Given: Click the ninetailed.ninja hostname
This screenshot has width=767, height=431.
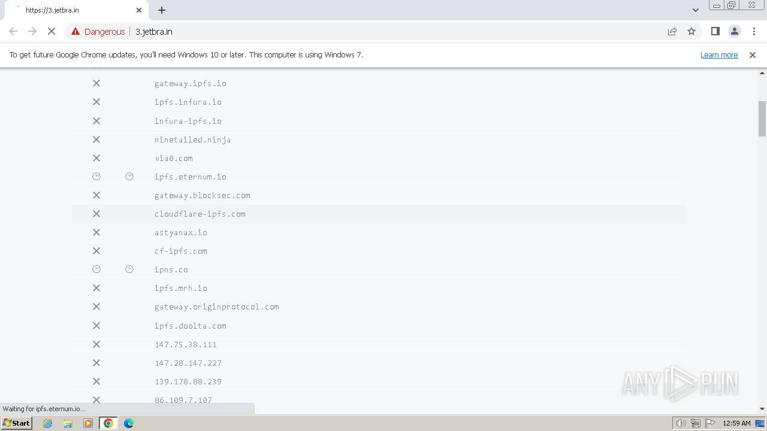Looking at the screenshot, I should click(193, 139).
